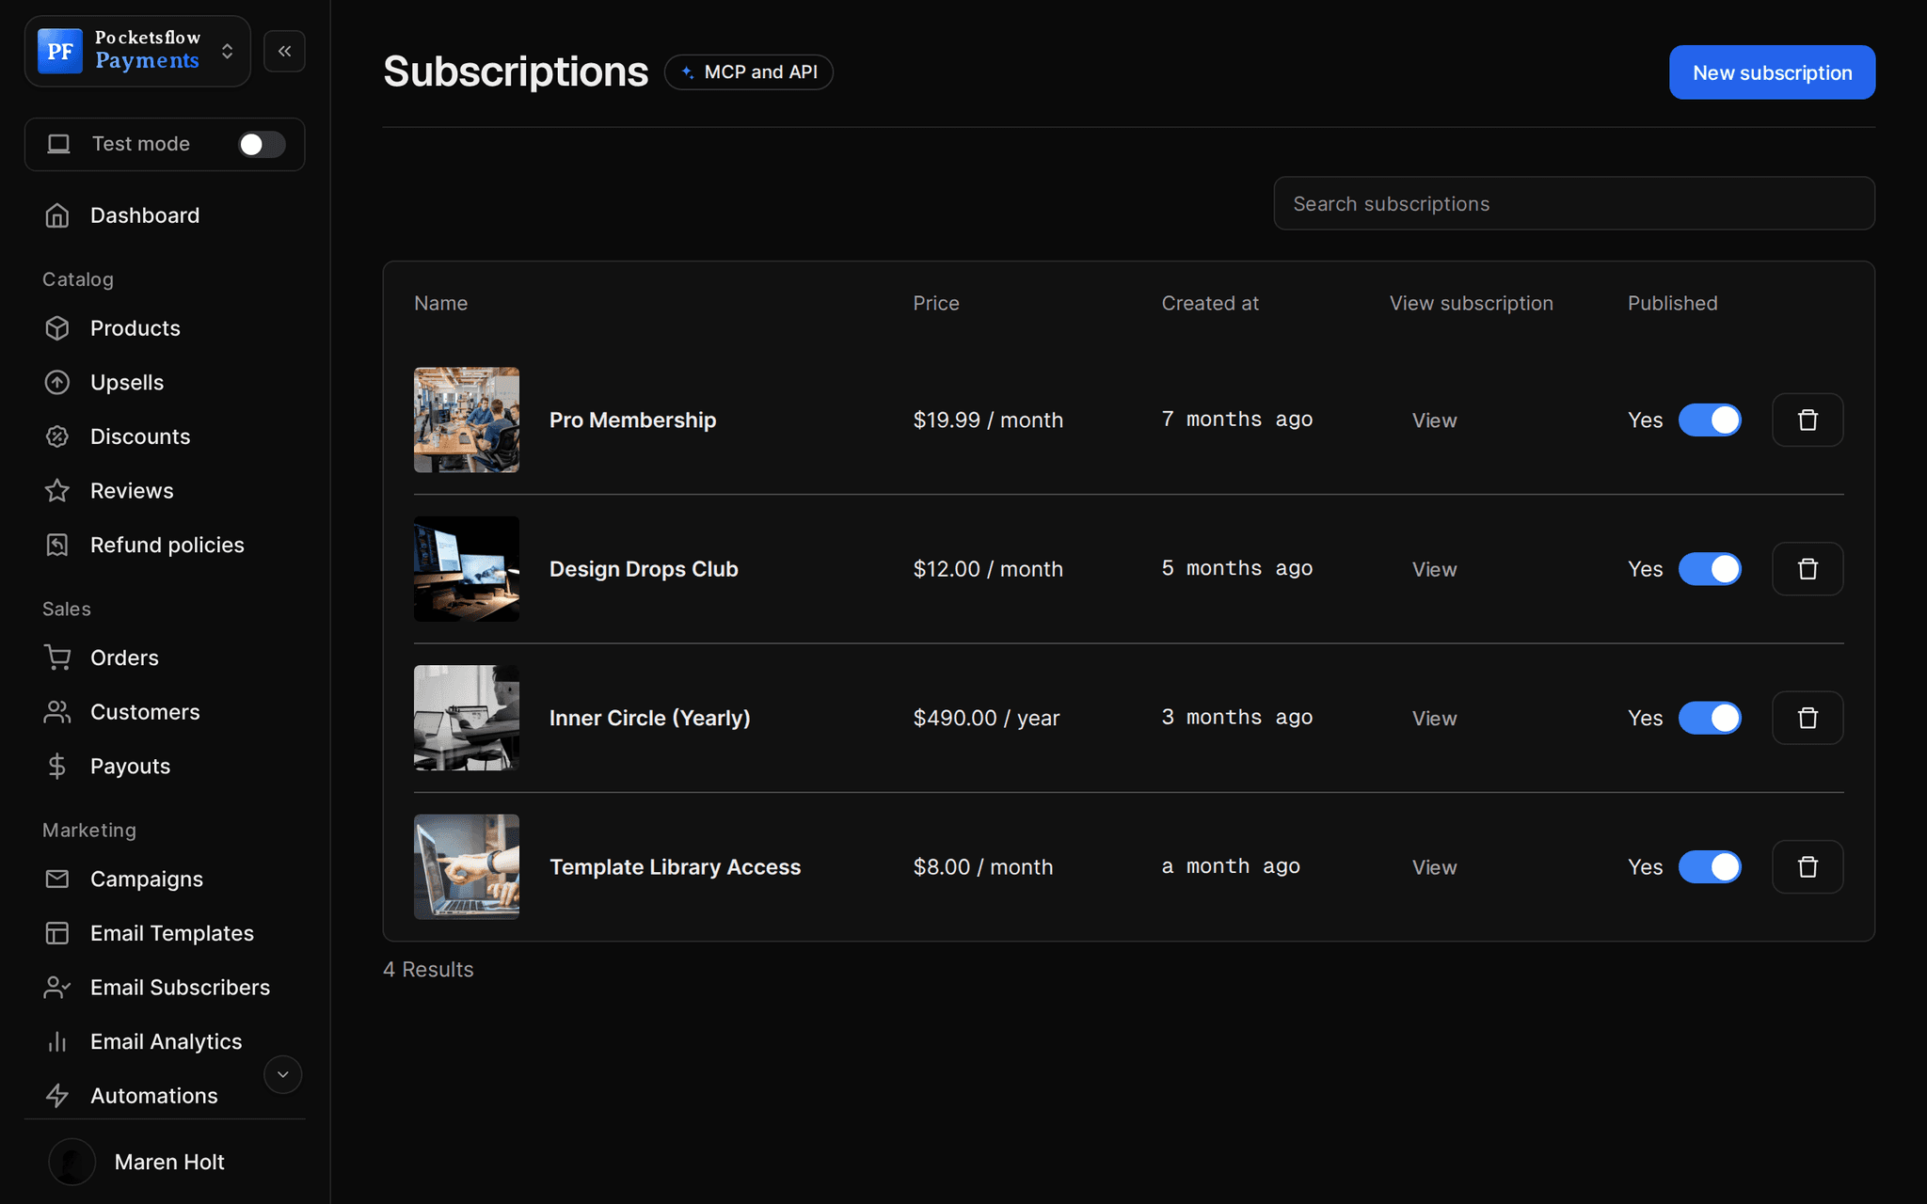Click the Automations lightning icon
The width and height of the screenshot is (1927, 1204).
tap(57, 1096)
